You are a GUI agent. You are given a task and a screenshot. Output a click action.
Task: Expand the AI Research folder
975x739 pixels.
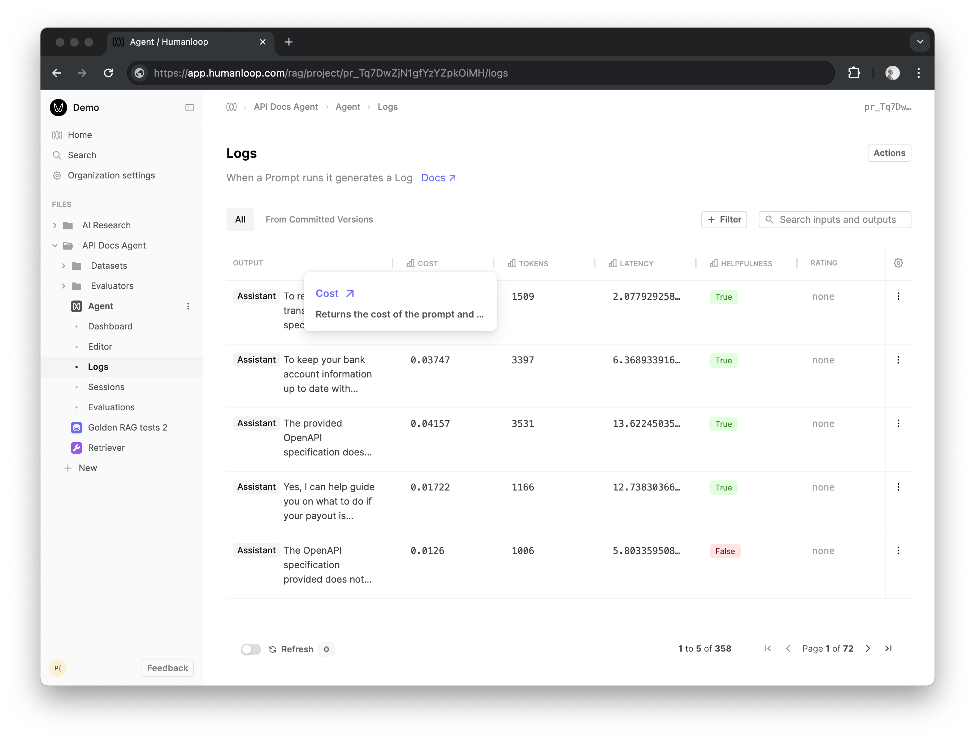pos(55,226)
